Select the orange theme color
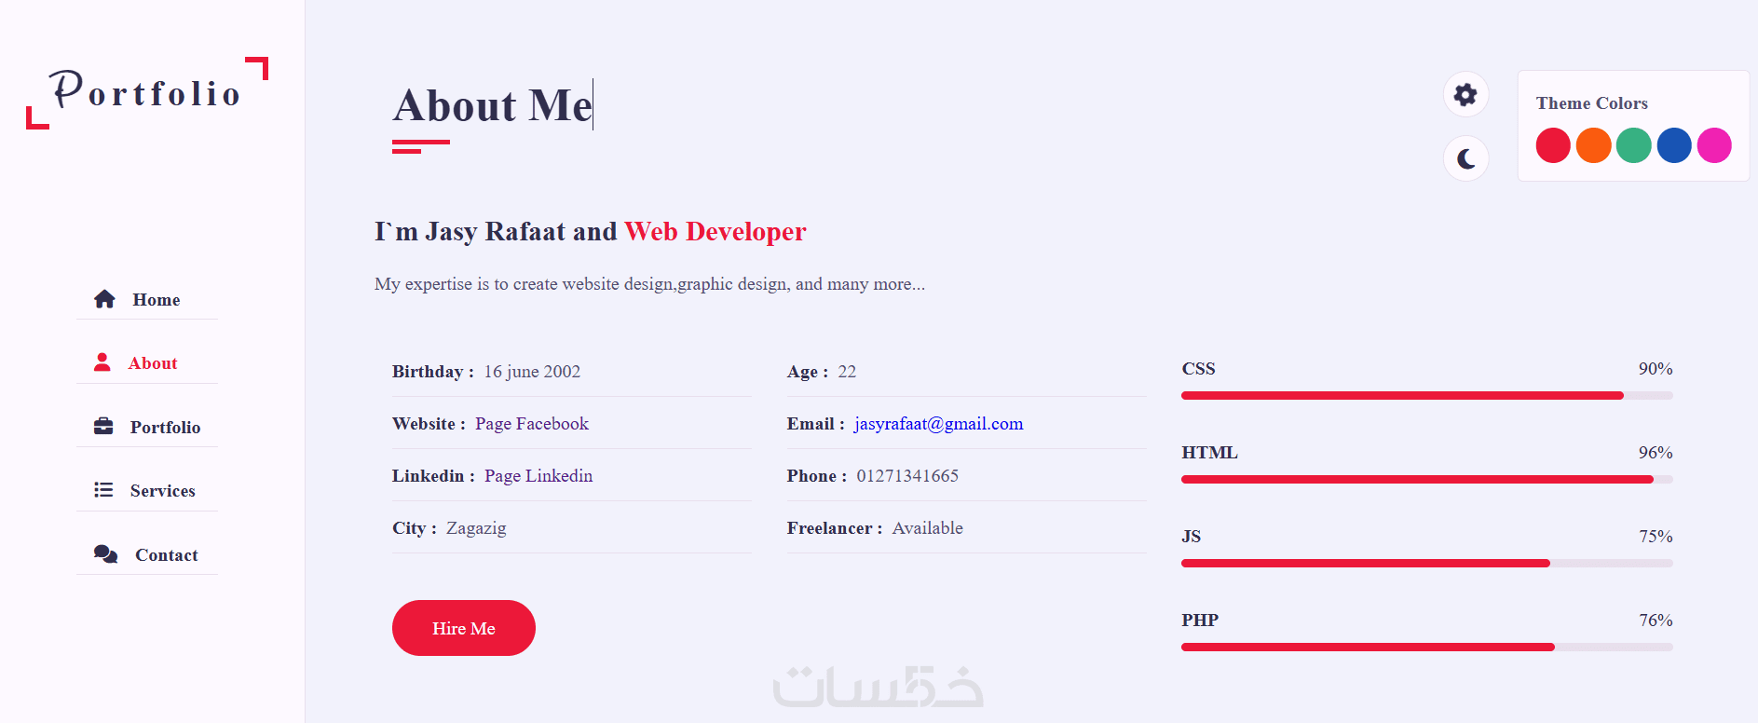This screenshot has width=1758, height=723. click(x=1593, y=145)
